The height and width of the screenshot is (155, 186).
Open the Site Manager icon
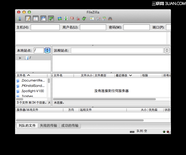pos(19,19)
